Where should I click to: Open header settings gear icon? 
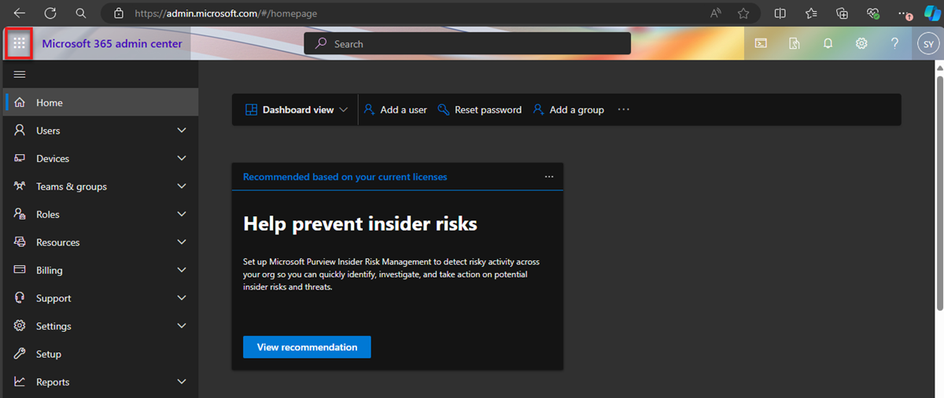point(861,44)
